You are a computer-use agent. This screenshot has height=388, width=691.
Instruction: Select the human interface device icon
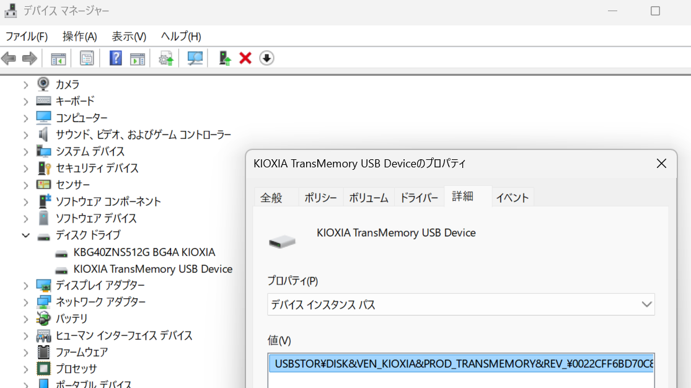tap(43, 335)
